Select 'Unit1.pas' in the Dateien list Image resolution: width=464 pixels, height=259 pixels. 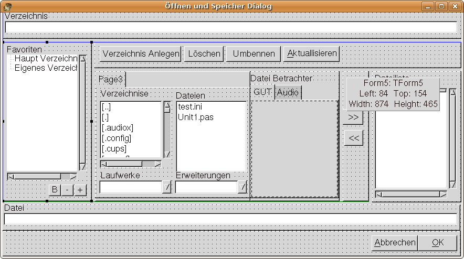pos(195,117)
